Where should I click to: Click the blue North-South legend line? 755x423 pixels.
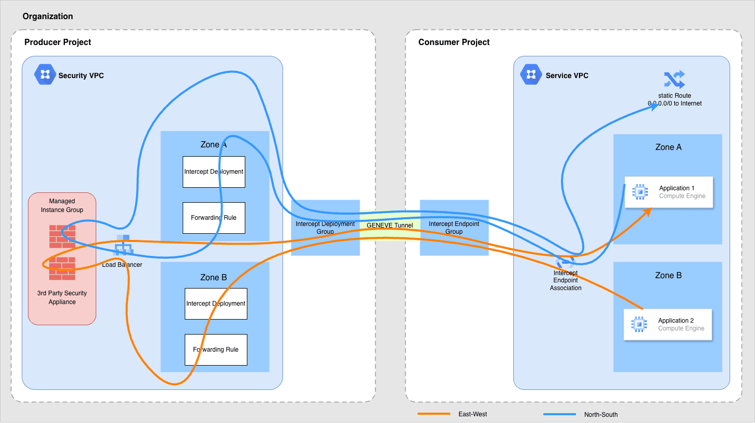(x=559, y=414)
